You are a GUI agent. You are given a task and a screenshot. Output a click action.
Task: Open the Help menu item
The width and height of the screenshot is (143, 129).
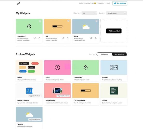(108, 3)
